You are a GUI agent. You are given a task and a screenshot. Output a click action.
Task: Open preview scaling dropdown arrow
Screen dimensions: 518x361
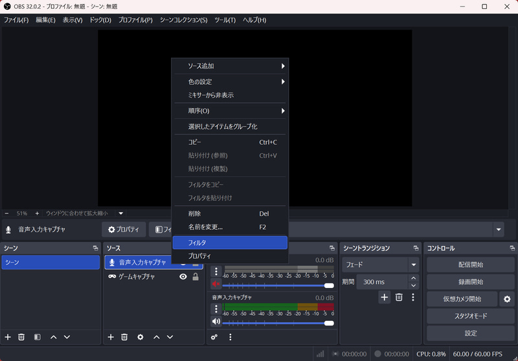[x=121, y=213]
